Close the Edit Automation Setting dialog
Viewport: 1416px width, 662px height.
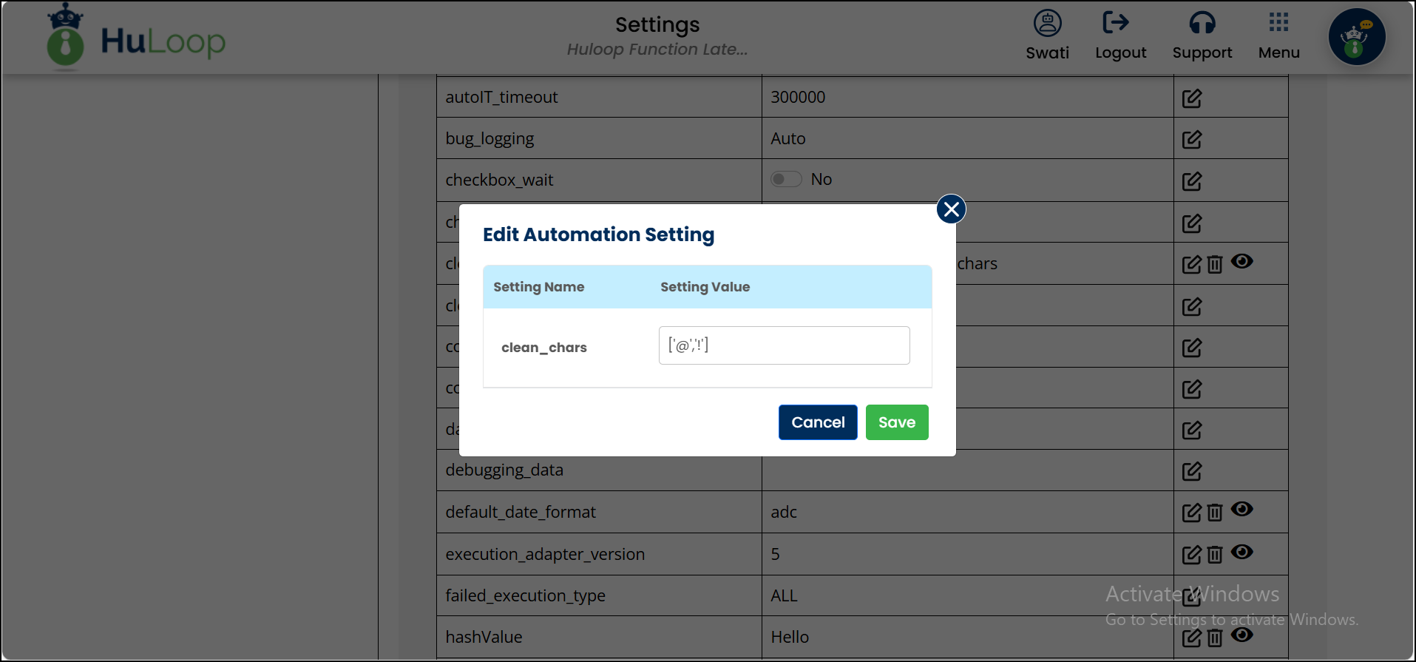point(951,209)
